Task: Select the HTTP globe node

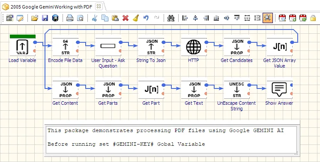Action: pyautogui.click(x=194, y=47)
